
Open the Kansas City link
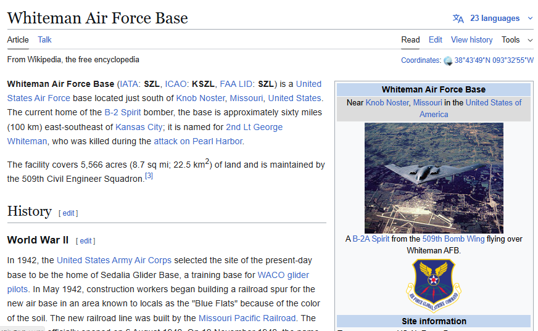(x=139, y=127)
